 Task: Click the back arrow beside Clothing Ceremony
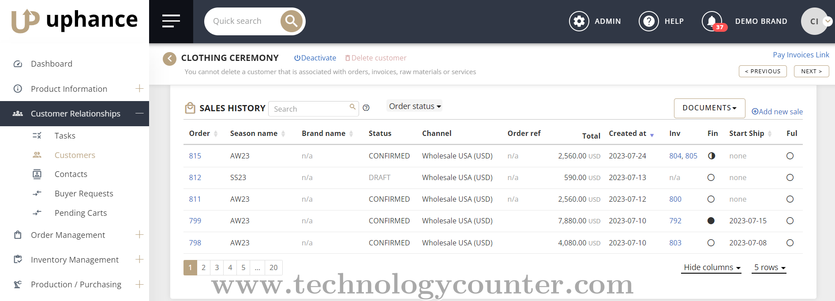[169, 58]
